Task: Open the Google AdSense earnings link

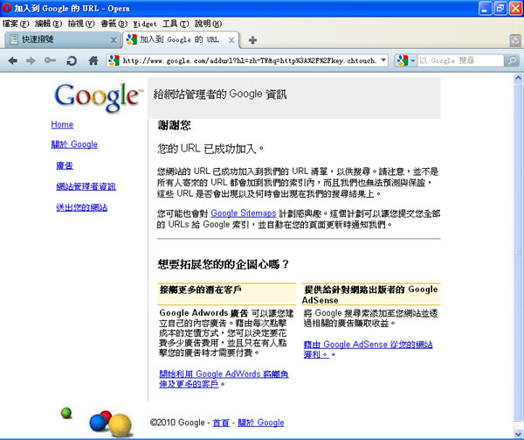Action: (x=368, y=349)
